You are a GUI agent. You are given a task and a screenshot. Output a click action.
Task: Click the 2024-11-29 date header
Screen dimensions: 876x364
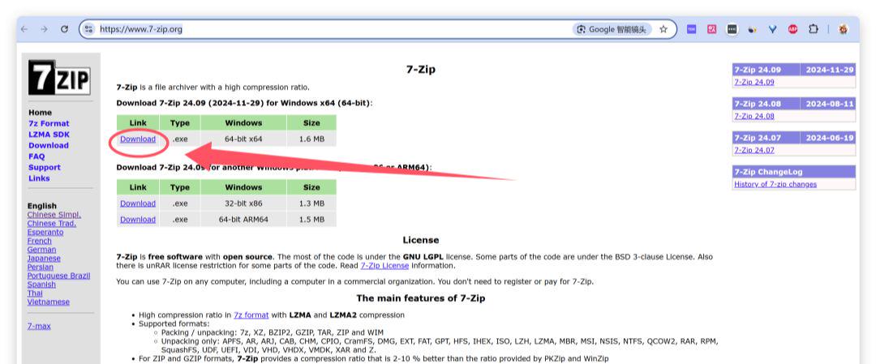tap(830, 70)
